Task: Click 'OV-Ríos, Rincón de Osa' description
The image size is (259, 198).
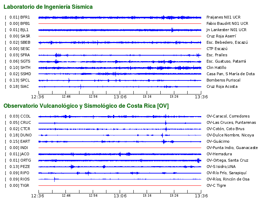Action: pos(228,179)
